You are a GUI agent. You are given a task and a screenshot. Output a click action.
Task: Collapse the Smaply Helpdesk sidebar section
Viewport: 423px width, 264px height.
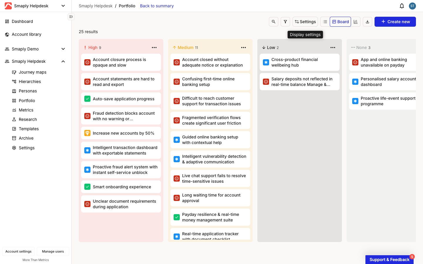coord(63,61)
